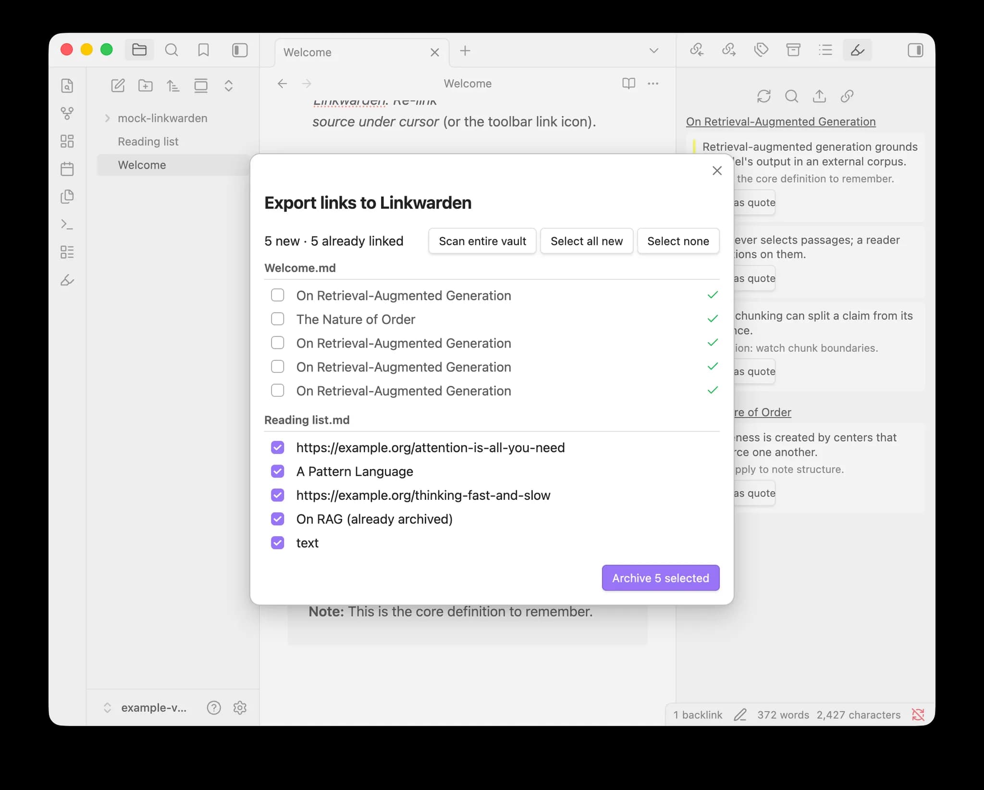Check The Nature of Order checkbox
This screenshot has width=984, height=790.
278,319
